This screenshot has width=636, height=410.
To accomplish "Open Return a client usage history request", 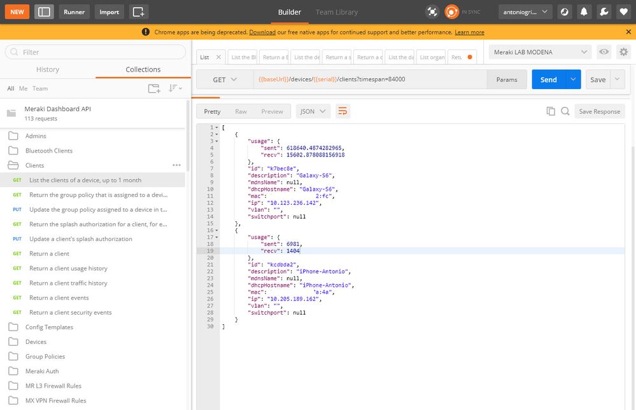I will click(x=93, y=268).
